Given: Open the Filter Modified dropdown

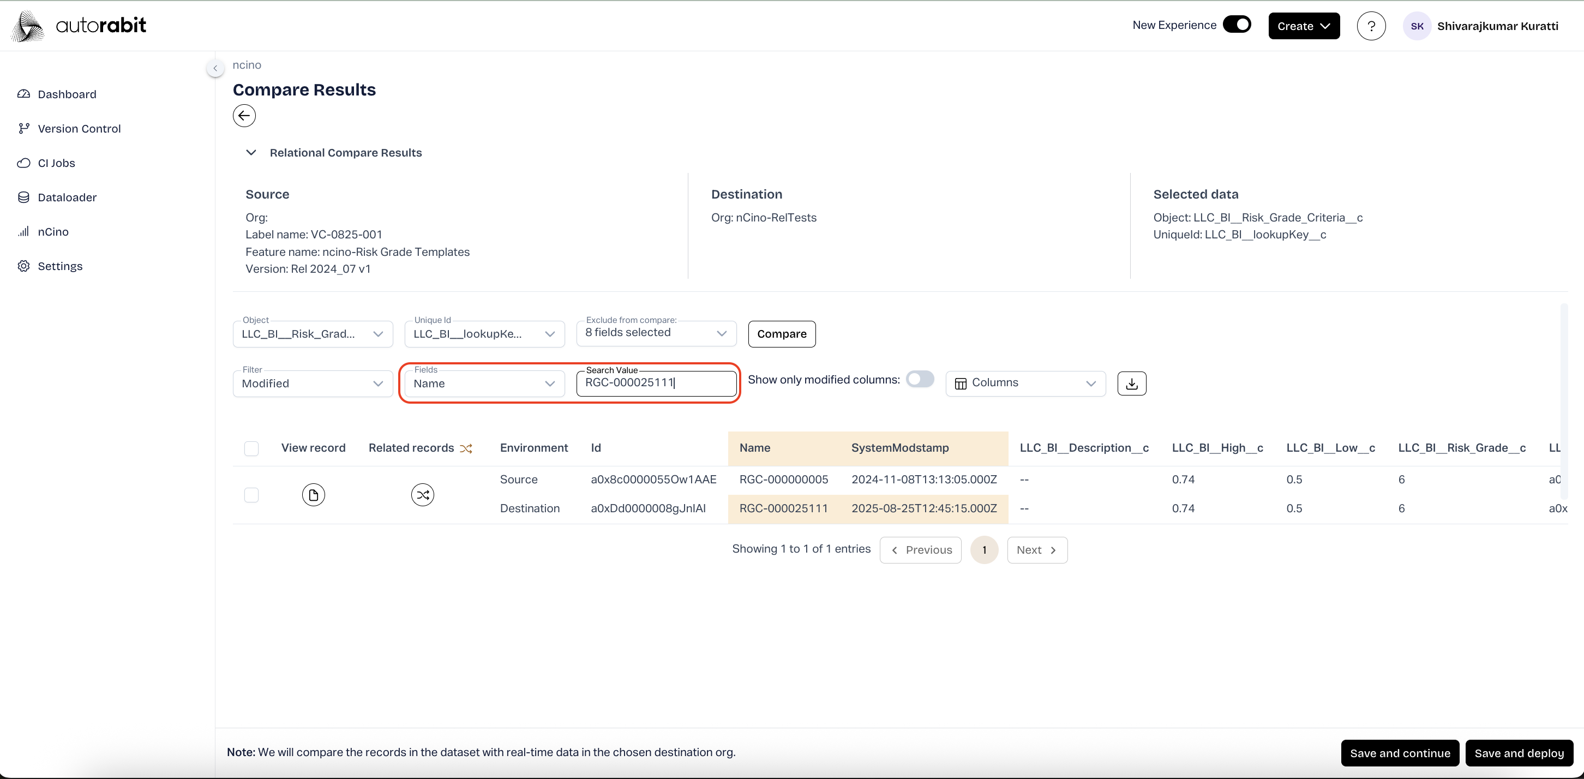Looking at the screenshot, I should (313, 383).
